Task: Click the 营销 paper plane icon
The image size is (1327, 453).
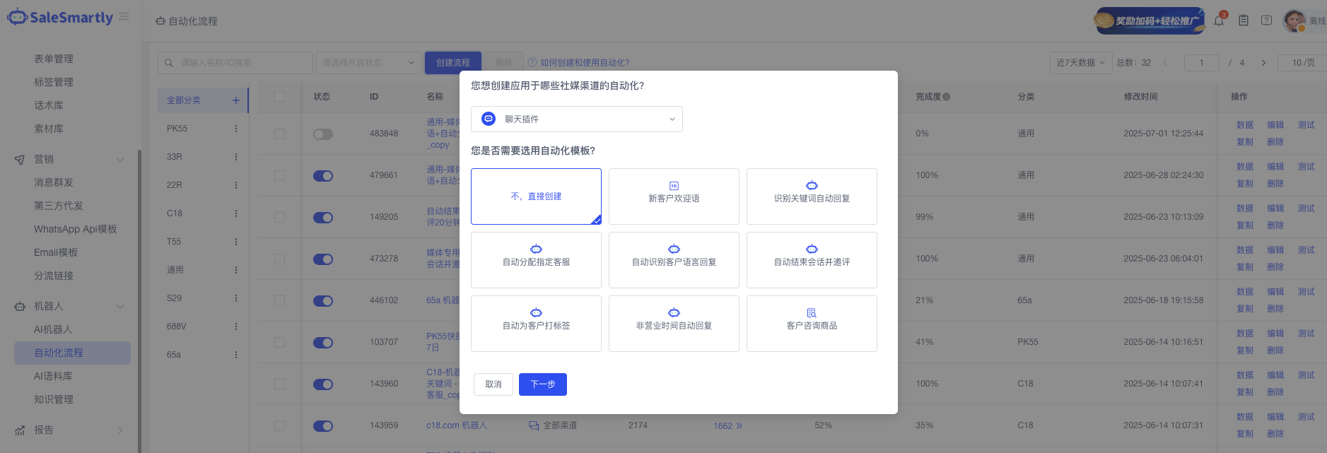Action: point(20,160)
